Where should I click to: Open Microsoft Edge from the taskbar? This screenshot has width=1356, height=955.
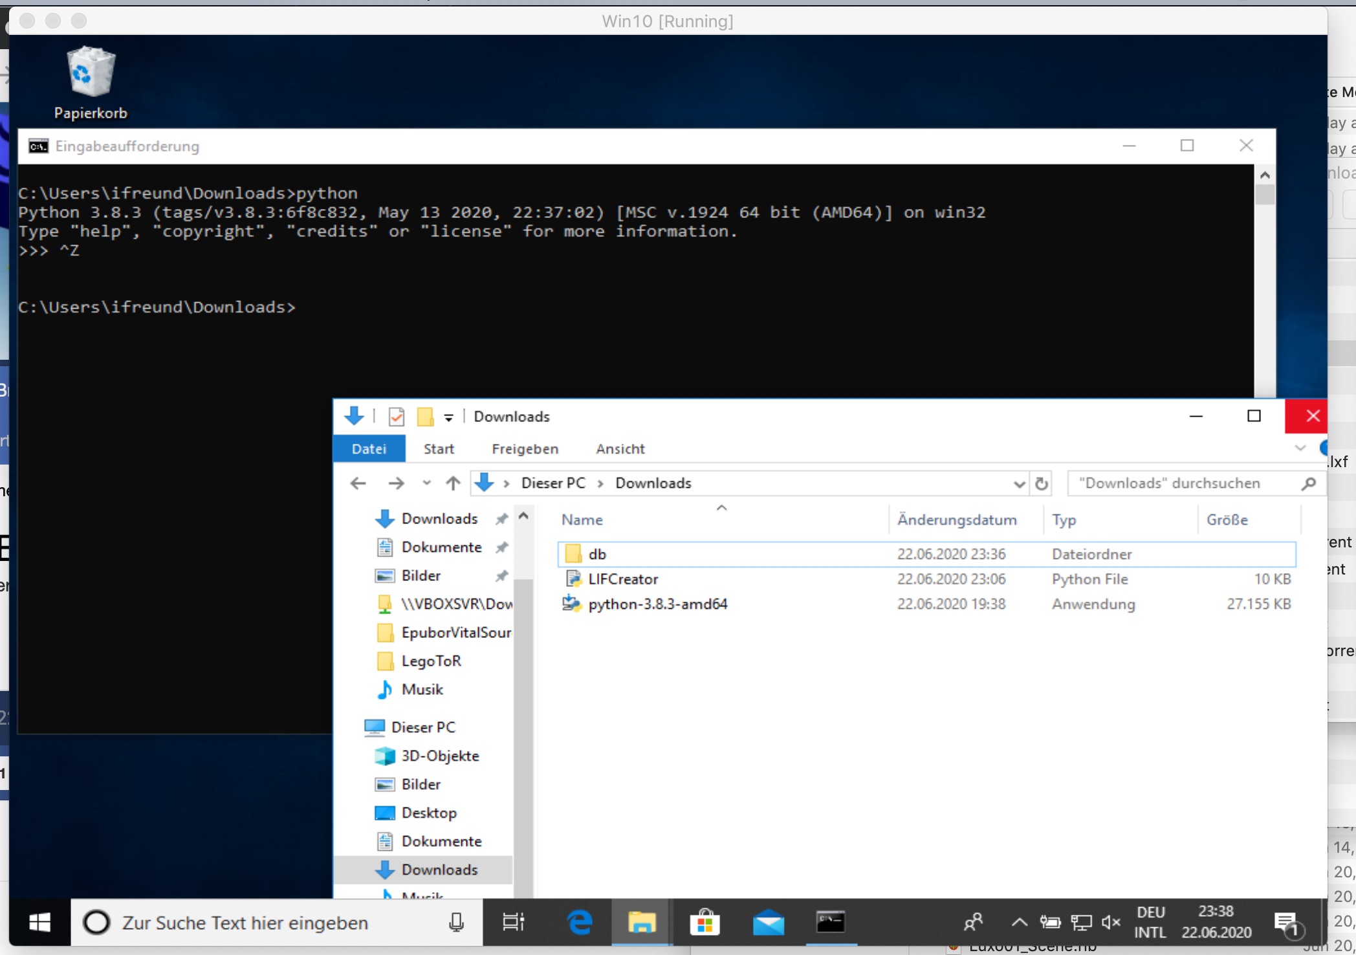[579, 922]
